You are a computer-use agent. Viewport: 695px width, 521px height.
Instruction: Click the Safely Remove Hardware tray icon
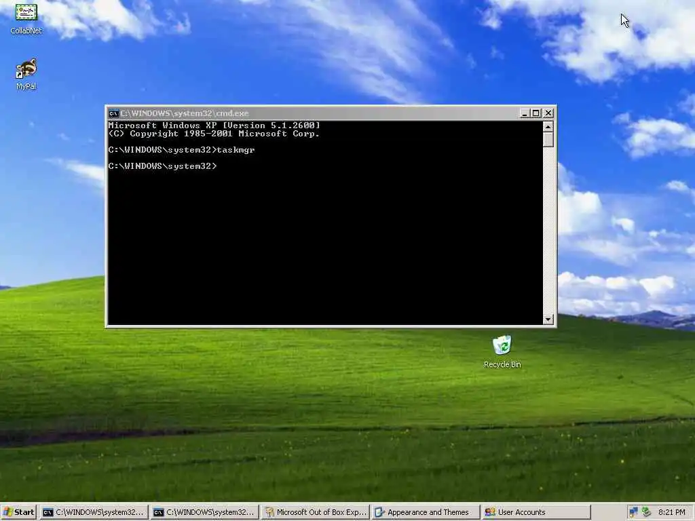point(646,512)
